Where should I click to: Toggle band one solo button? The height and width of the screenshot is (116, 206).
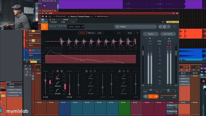tap(62, 71)
